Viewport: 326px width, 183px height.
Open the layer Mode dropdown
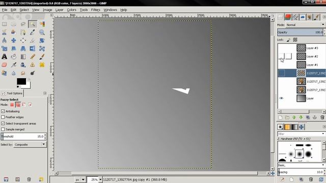pos(306,25)
